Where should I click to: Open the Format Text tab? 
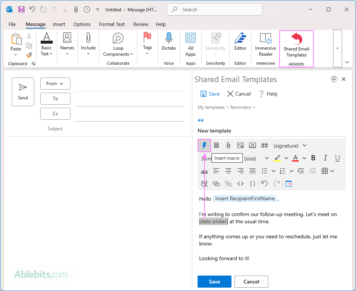pyautogui.click(x=112, y=24)
